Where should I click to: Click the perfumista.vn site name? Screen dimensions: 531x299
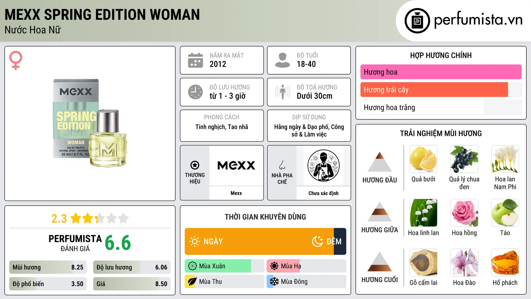pos(478,20)
